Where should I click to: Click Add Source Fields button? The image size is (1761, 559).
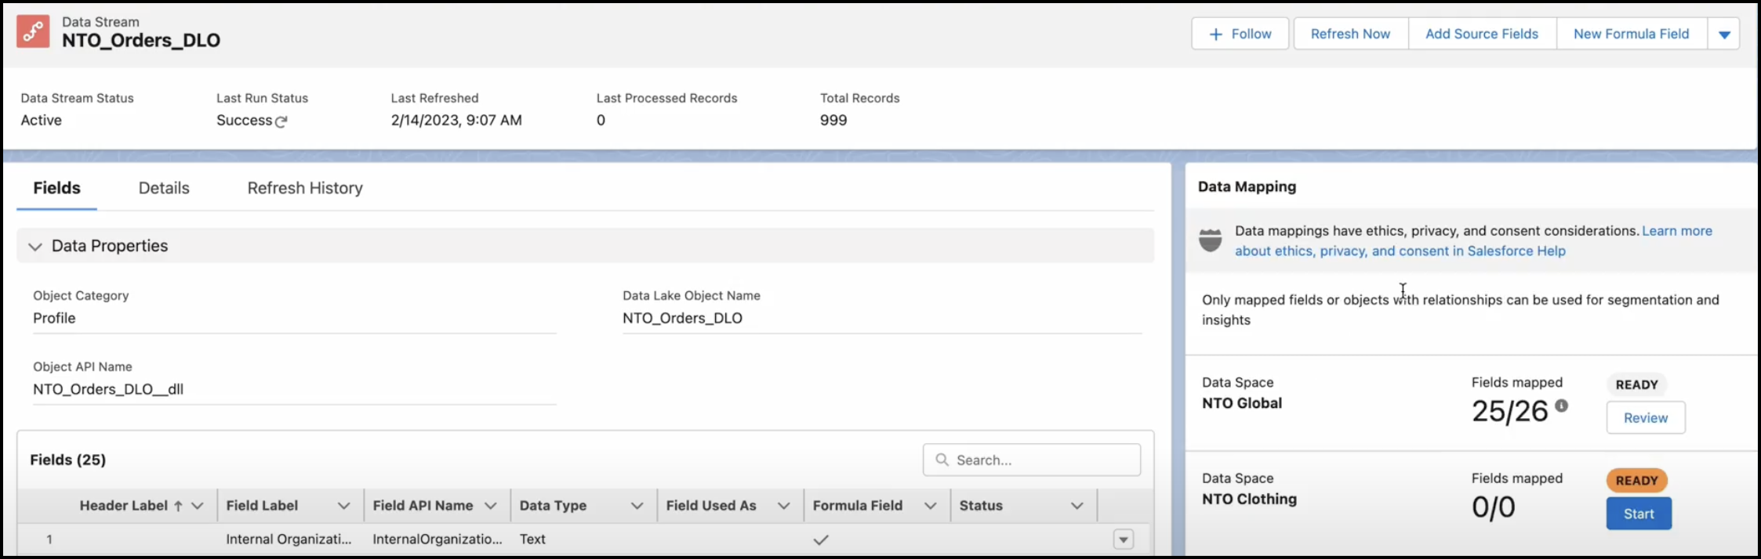(x=1482, y=34)
